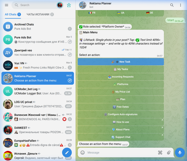Start voice recording with microphone button
Screen dimensions: 187x161
pyautogui.click(x=180, y=152)
